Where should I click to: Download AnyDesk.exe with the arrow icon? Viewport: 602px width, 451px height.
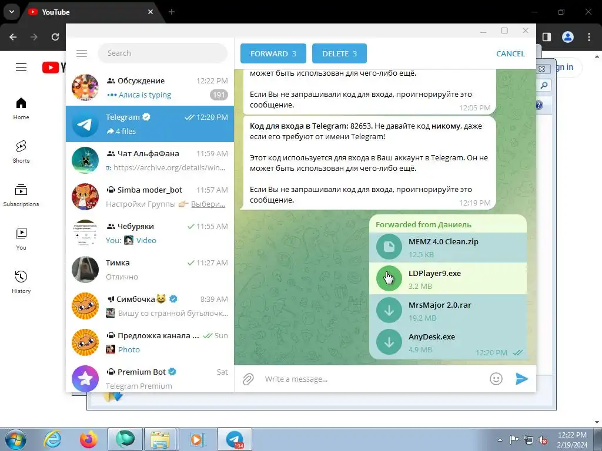tap(389, 342)
